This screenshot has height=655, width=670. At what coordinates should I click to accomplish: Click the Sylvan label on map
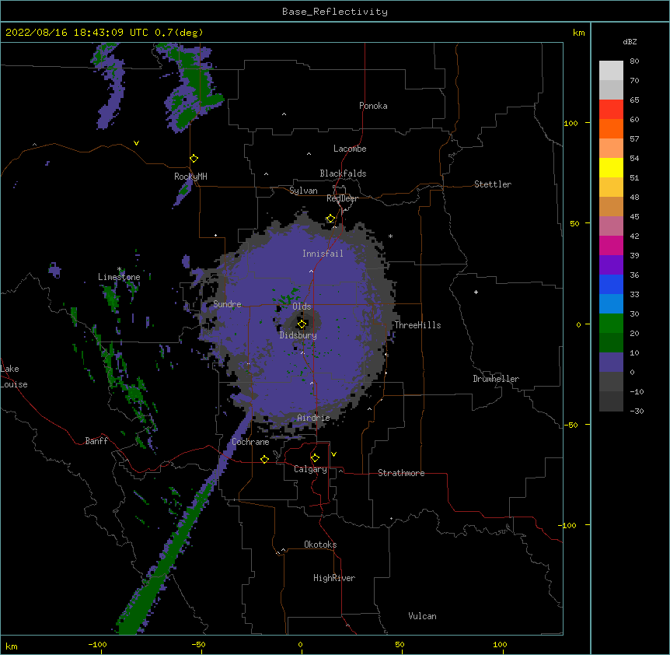point(303,191)
